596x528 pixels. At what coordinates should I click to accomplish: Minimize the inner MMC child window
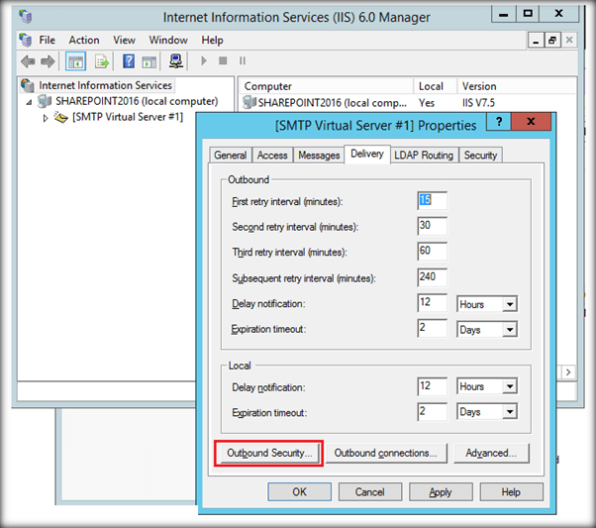click(x=536, y=41)
